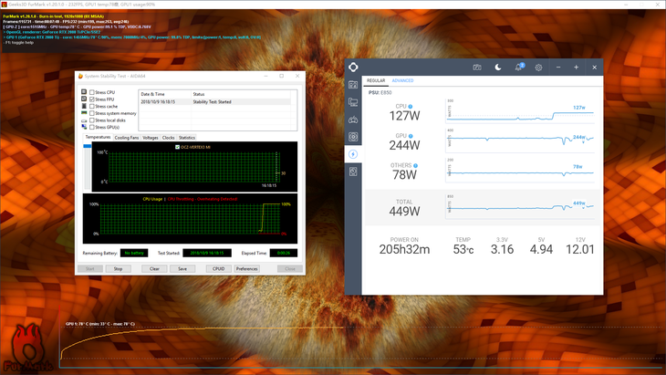This screenshot has width=666, height=375.
Task: Click the disk icon beside Stress local disks
Action: point(84,120)
